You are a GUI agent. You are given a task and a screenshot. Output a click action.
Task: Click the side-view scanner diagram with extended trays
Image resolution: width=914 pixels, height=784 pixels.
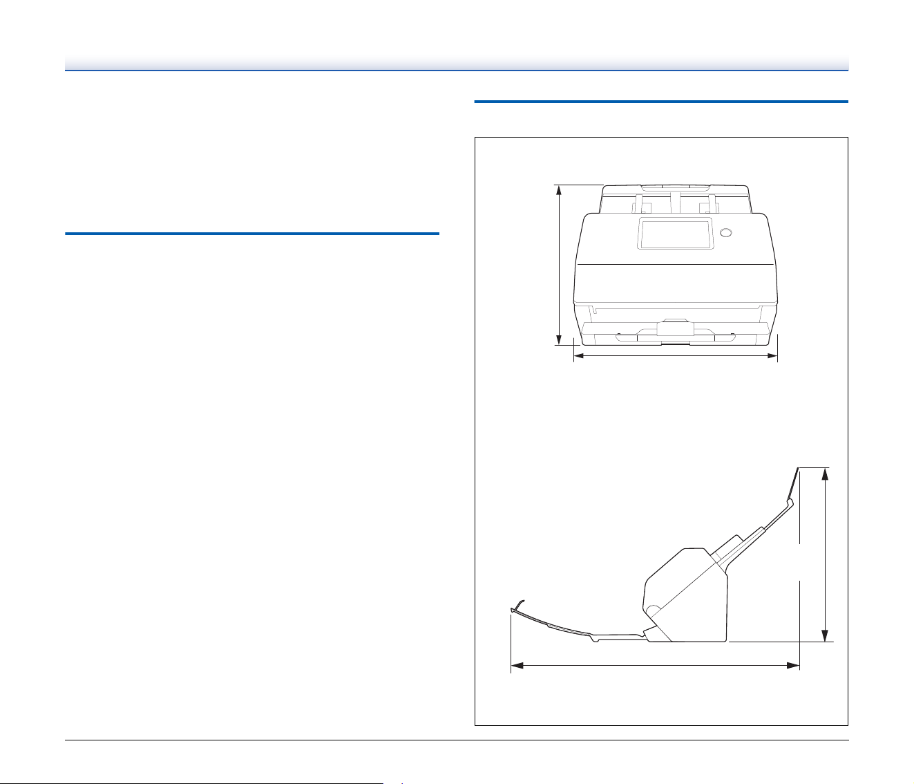[654, 554]
